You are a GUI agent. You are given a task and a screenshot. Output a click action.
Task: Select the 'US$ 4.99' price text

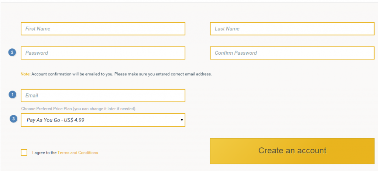point(74,120)
